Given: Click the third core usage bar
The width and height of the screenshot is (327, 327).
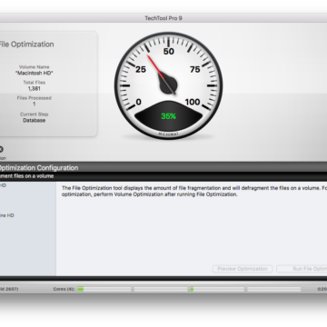Looking at the screenshot, I should pos(217,289).
